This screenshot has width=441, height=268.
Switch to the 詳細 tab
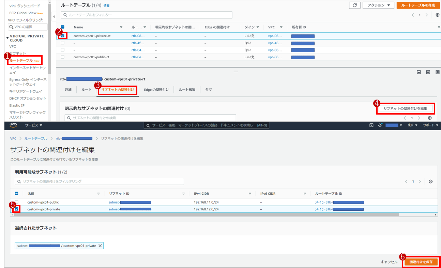point(68,90)
